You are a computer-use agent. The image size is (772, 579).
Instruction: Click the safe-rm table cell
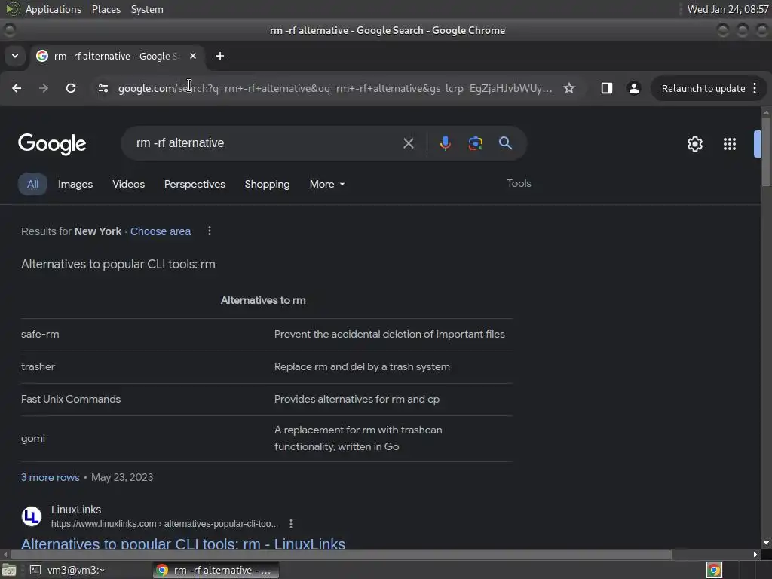click(x=40, y=334)
